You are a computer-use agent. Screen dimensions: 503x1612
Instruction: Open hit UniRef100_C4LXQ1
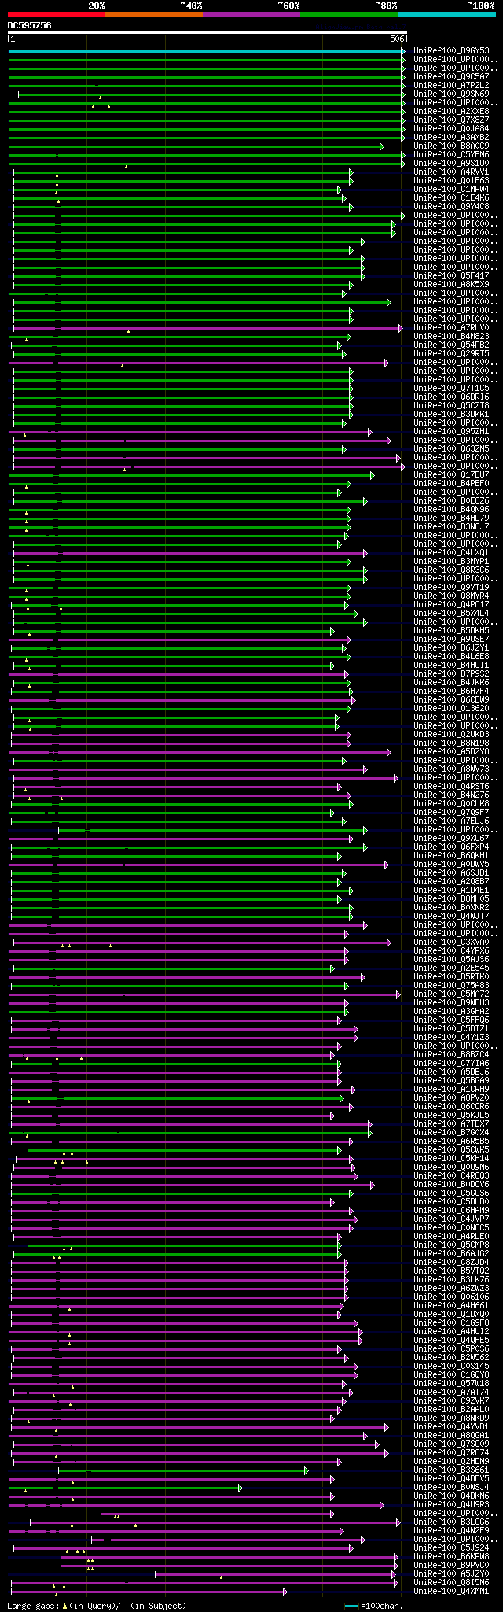(451, 553)
